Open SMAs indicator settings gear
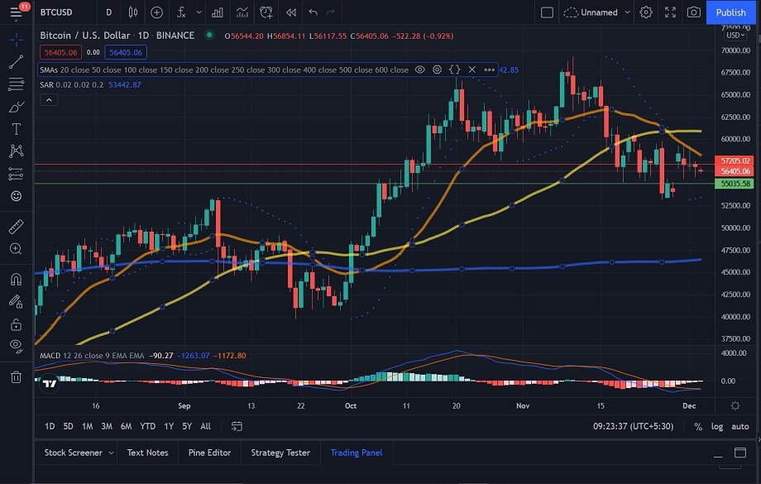 [437, 69]
